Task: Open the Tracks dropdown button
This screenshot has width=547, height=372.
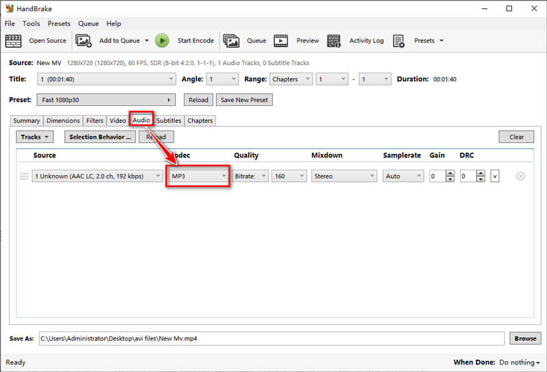Action: (x=35, y=137)
